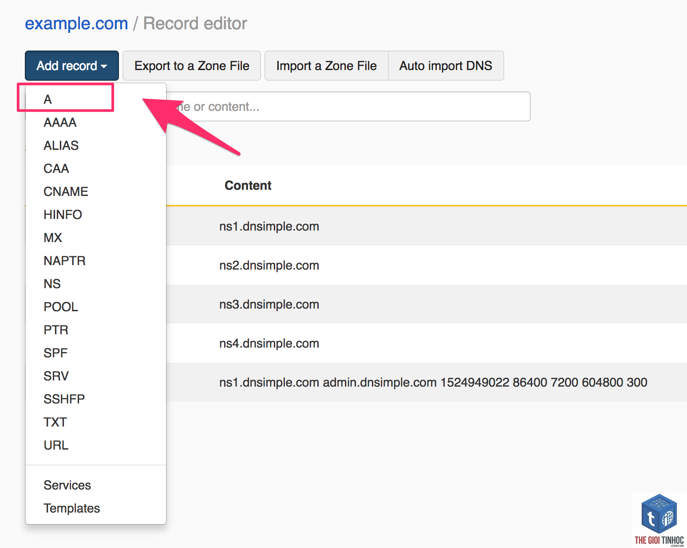This screenshot has width=687, height=548.
Task: Select the SOA record content row
Action: tap(426, 382)
